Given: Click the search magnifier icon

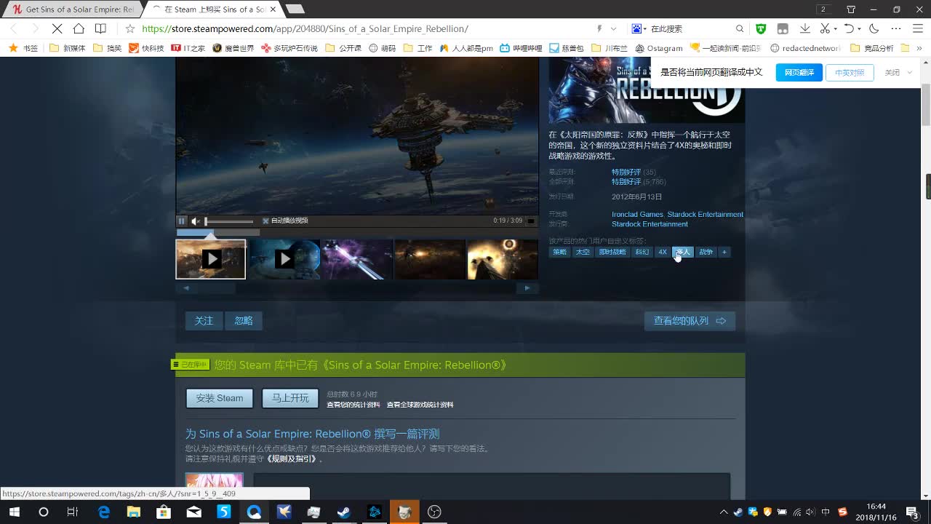Looking at the screenshot, I should [x=740, y=28].
